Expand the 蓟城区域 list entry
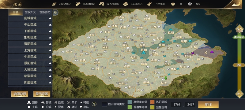The width and height of the screenshot is (245, 110). [x=30, y=18]
